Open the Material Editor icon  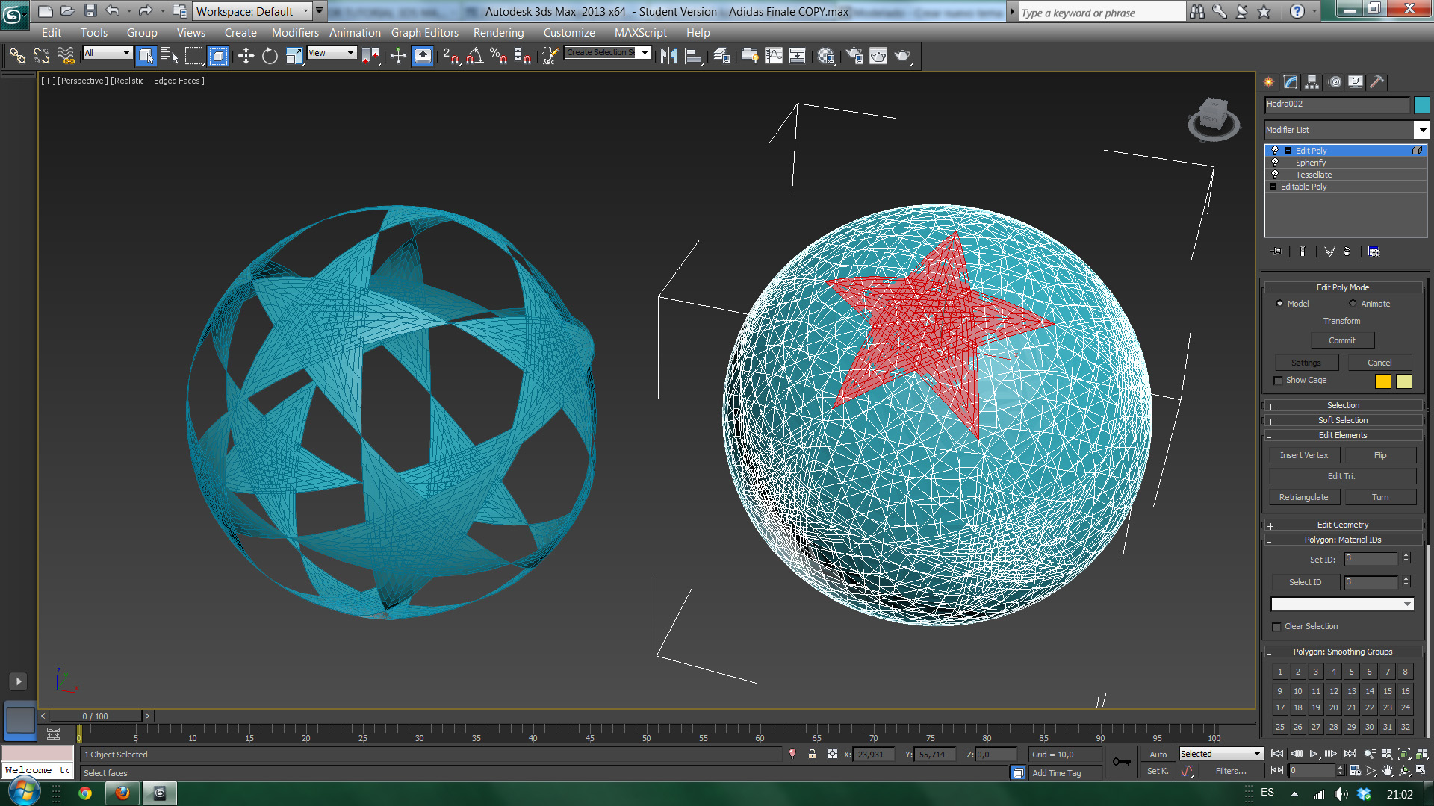pyautogui.click(x=825, y=56)
